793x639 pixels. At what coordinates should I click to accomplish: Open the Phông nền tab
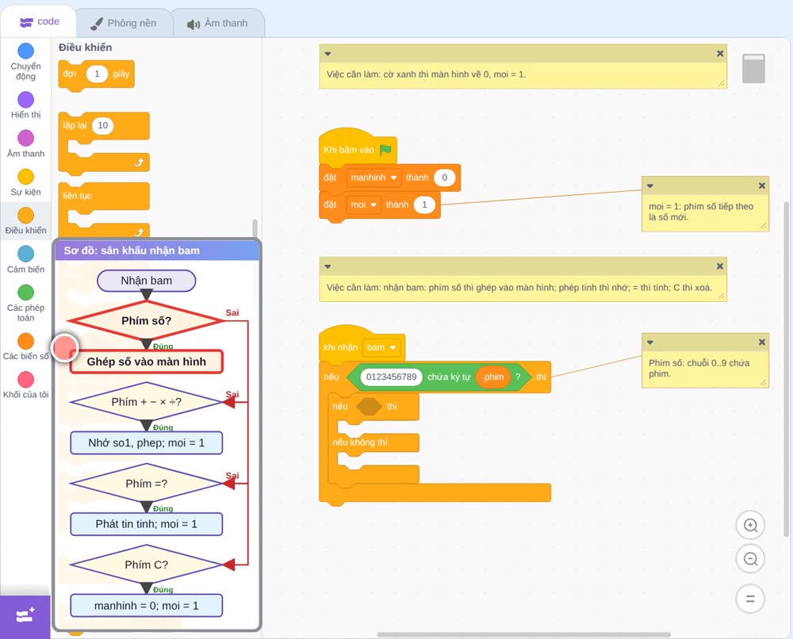pyautogui.click(x=123, y=23)
